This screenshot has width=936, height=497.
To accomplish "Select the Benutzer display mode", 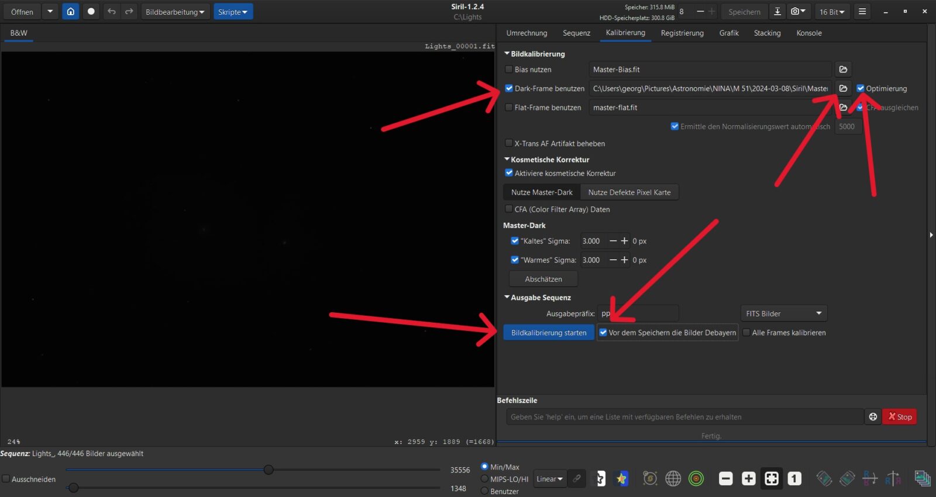I will click(484, 491).
